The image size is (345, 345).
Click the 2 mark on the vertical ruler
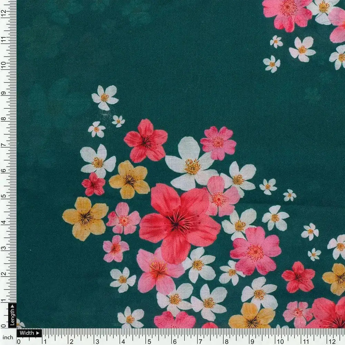pyautogui.click(x=4, y=274)
